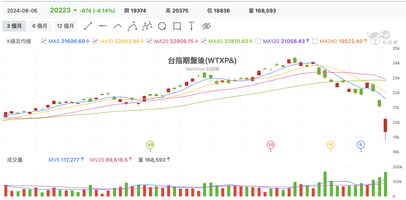Select the 0ABCD wave drawing tool

147,26
